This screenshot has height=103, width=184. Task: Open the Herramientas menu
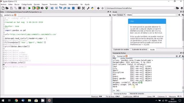click(x=74, y=4)
